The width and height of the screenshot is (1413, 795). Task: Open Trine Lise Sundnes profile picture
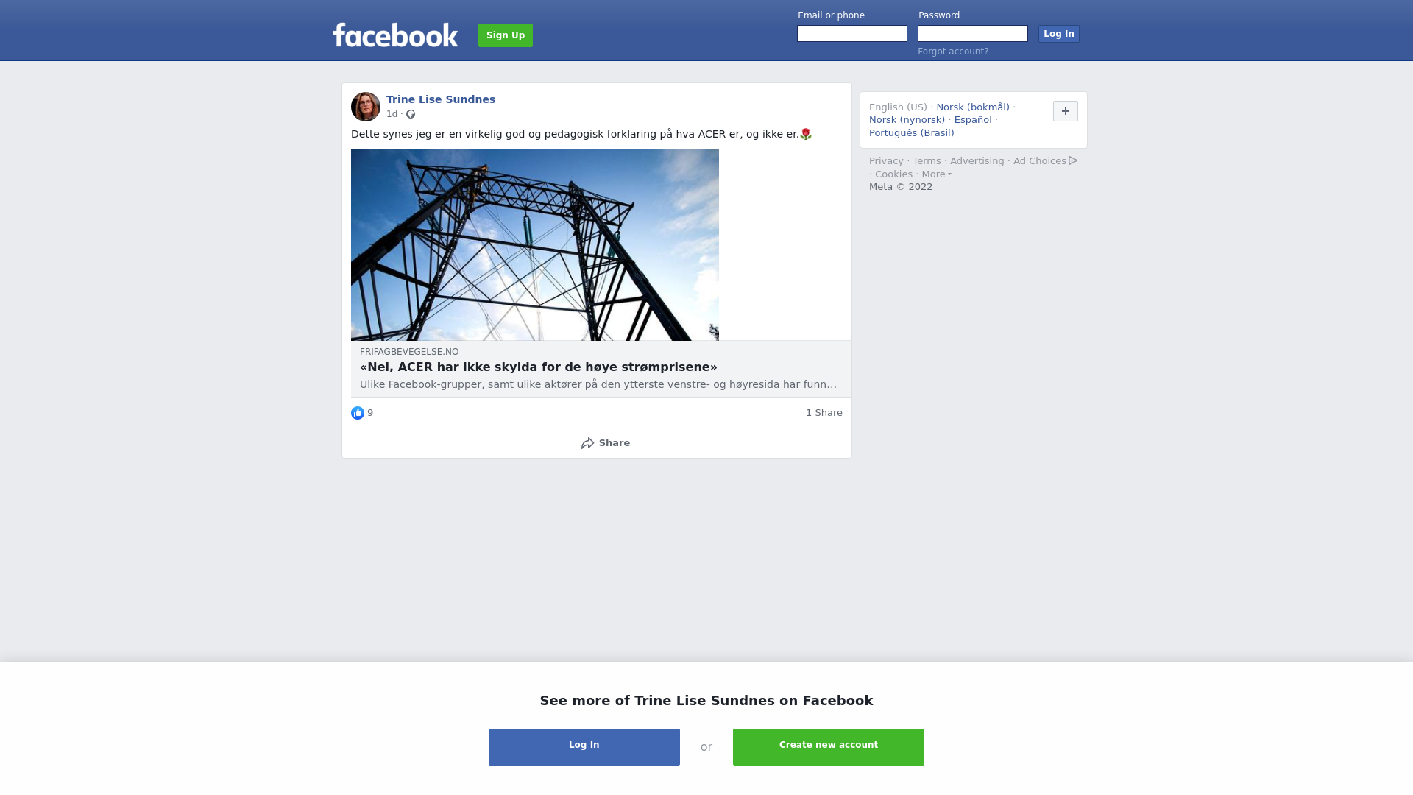(x=366, y=107)
